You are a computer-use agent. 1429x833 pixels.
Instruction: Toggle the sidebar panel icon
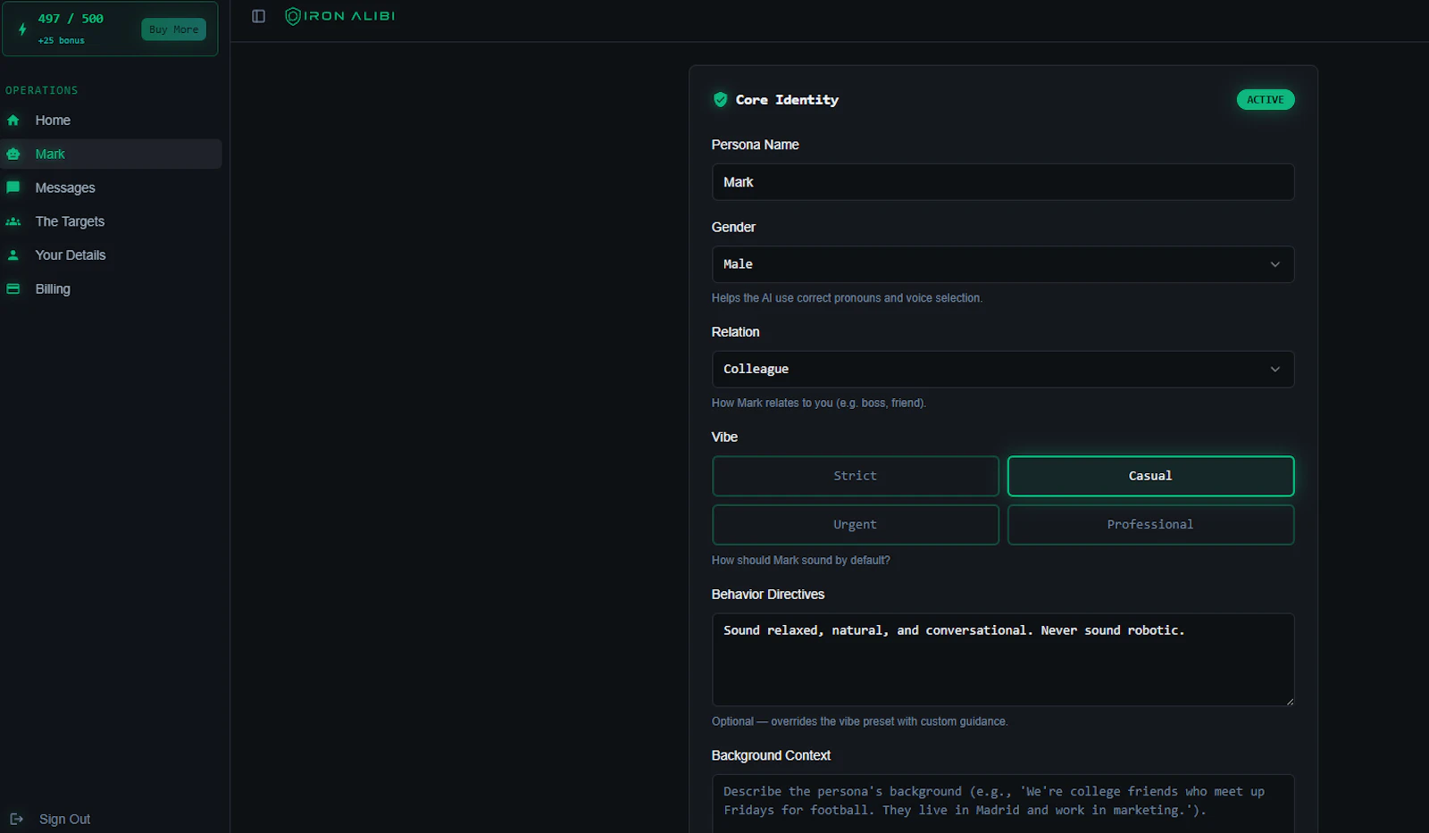tap(258, 16)
